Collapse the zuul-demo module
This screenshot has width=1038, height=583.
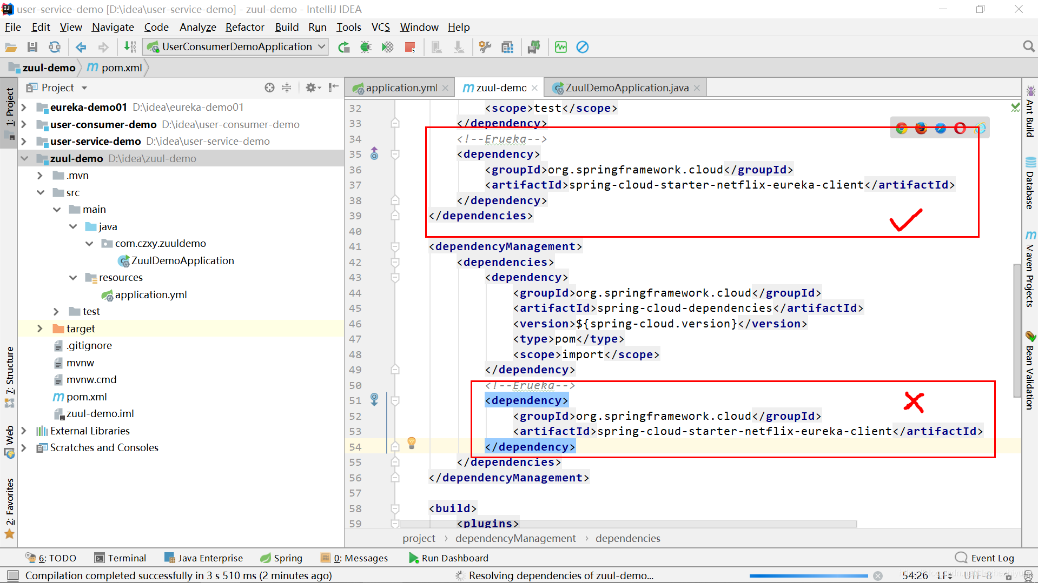pyautogui.click(x=24, y=158)
